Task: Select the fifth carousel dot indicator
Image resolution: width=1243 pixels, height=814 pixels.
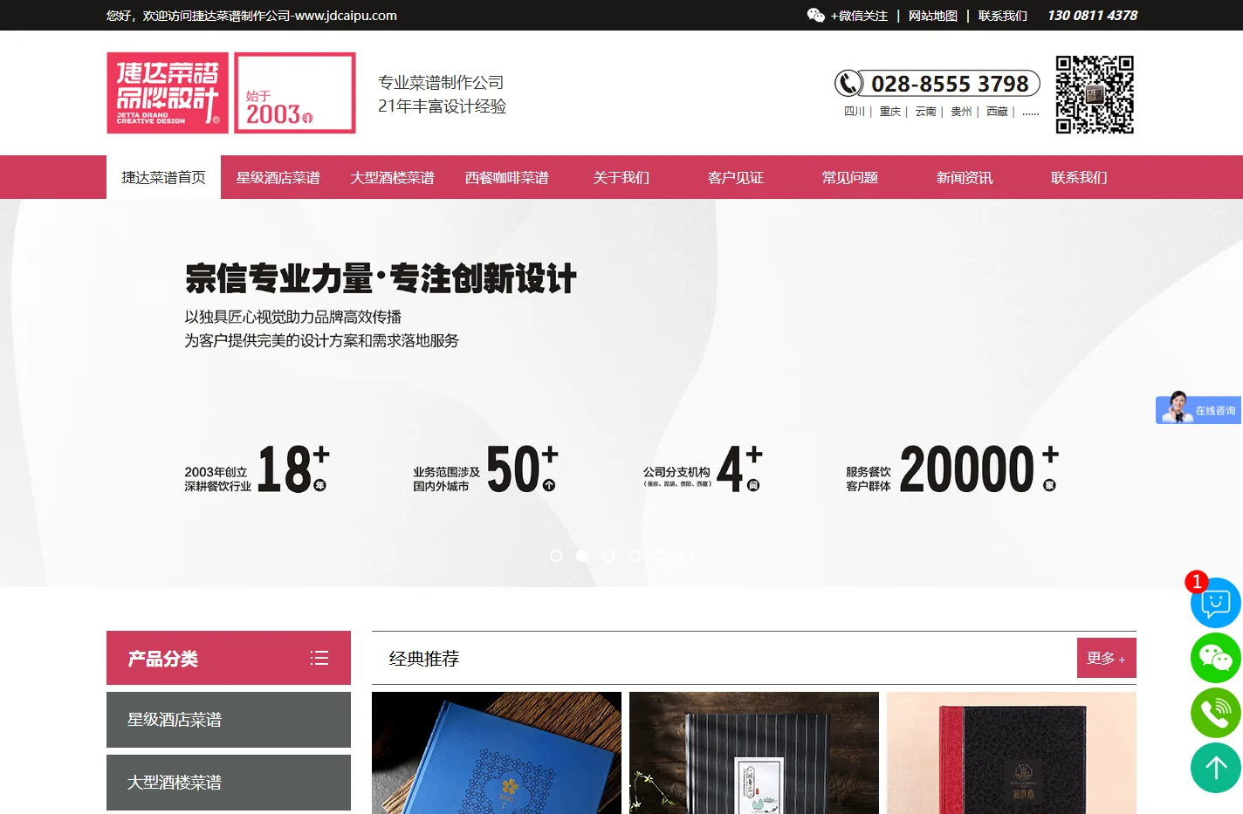Action: [x=661, y=556]
